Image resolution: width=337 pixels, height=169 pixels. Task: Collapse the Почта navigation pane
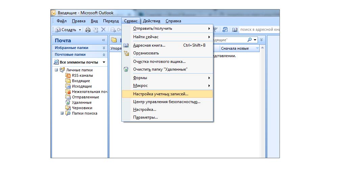click(x=104, y=40)
